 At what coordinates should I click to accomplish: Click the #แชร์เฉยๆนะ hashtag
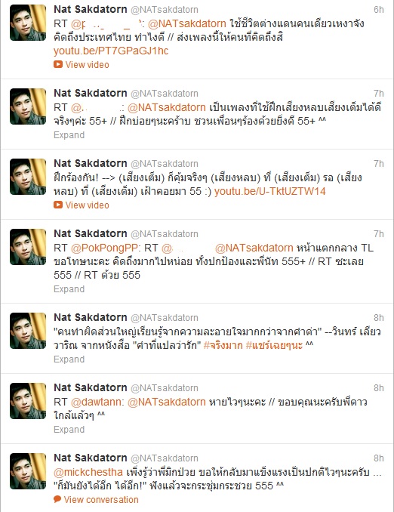click(x=274, y=345)
